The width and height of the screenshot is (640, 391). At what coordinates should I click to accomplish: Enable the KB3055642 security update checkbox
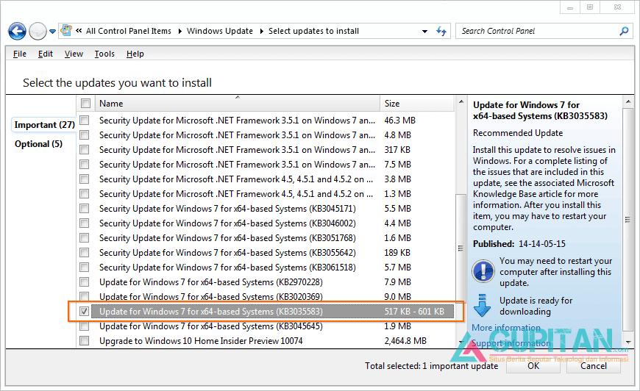click(84, 252)
